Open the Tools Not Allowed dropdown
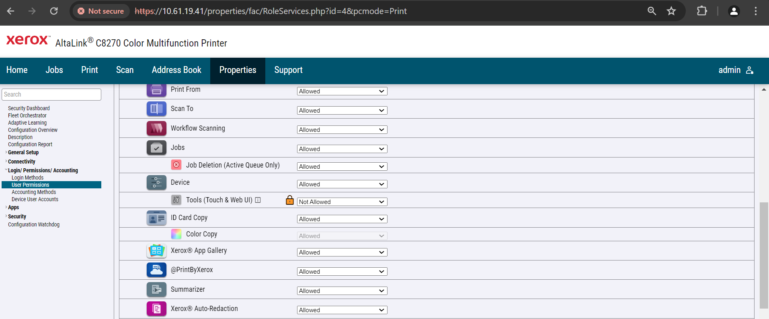This screenshot has height=319, width=769. pos(342,202)
